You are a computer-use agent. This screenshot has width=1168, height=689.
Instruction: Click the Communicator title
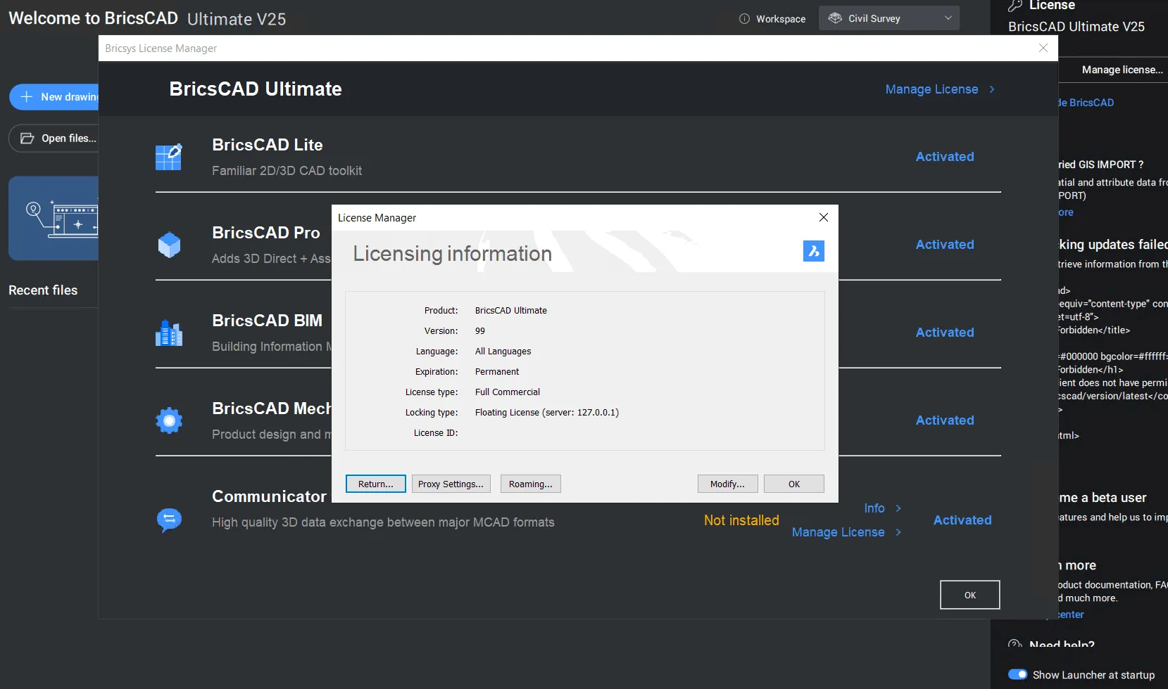pyautogui.click(x=270, y=496)
